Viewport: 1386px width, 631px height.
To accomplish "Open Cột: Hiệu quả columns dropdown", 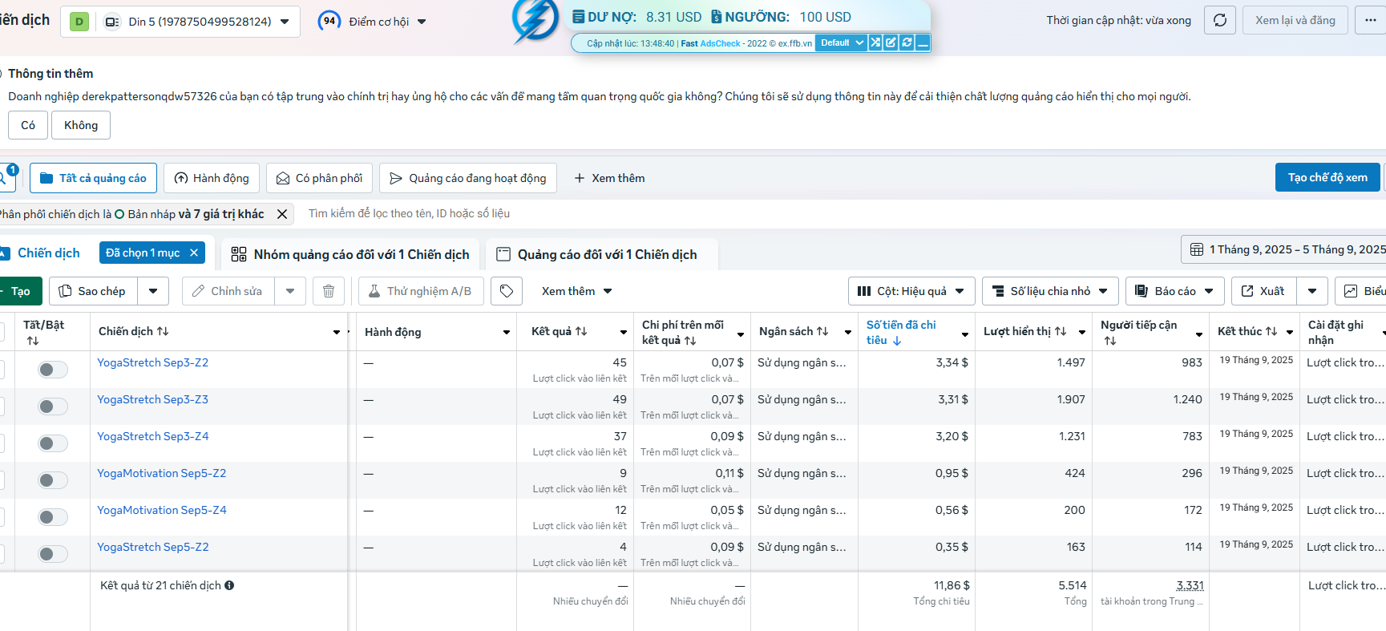I will pos(911,291).
